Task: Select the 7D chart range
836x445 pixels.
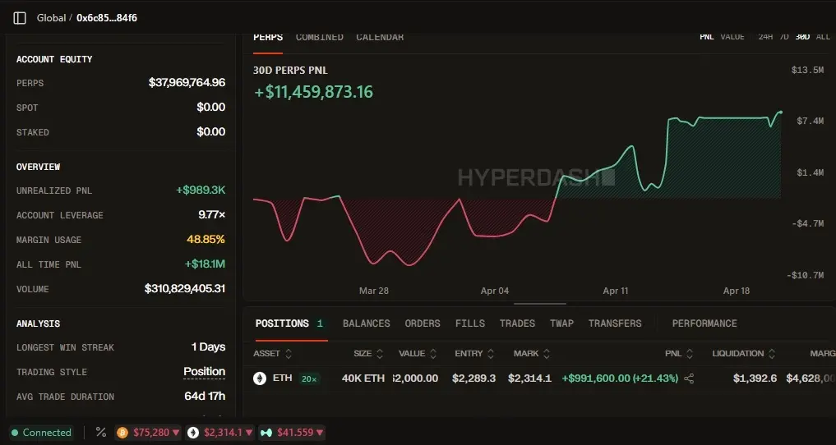Action: point(783,37)
